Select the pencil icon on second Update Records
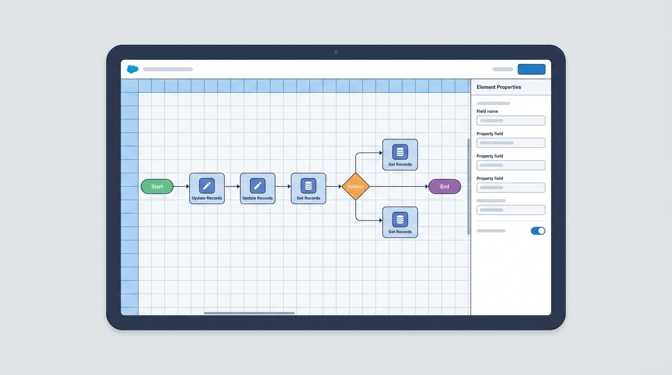Image resolution: width=672 pixels, height=375 pixels. click(x=257, y=185)
